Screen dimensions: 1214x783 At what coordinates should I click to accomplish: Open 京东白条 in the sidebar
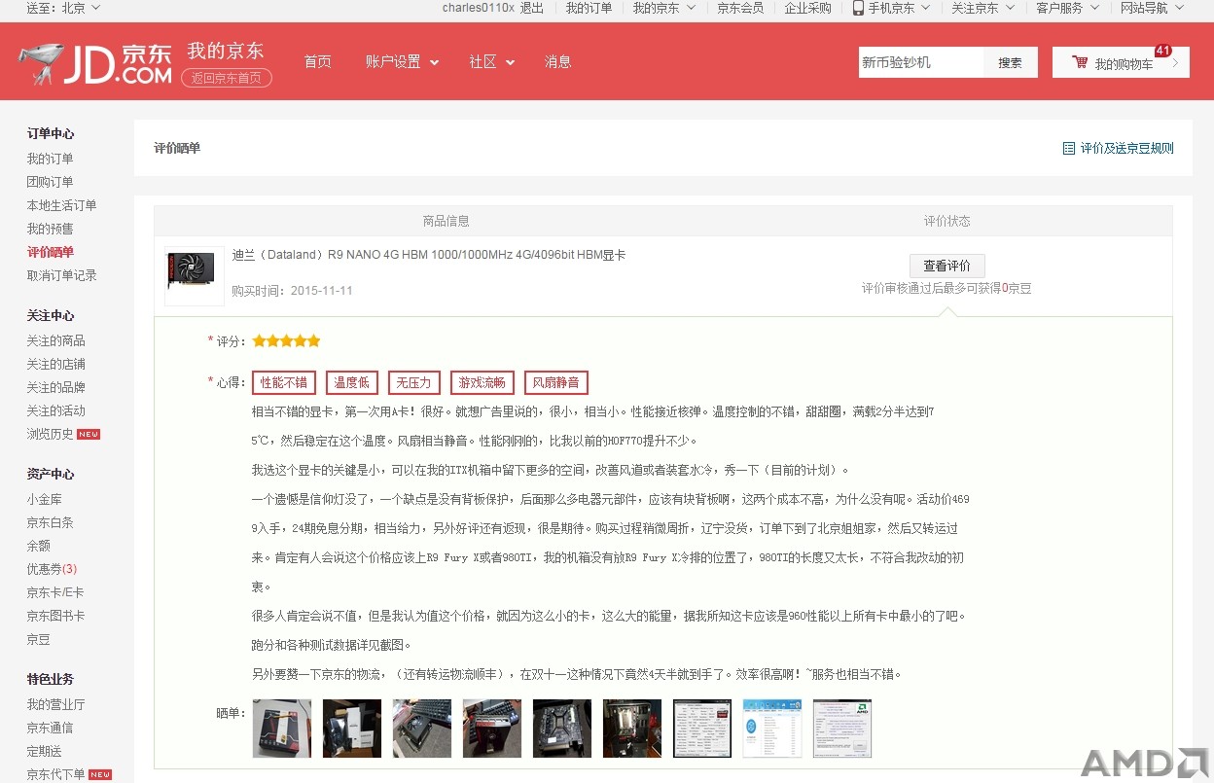pyautogui.click(x=50, y=522)
